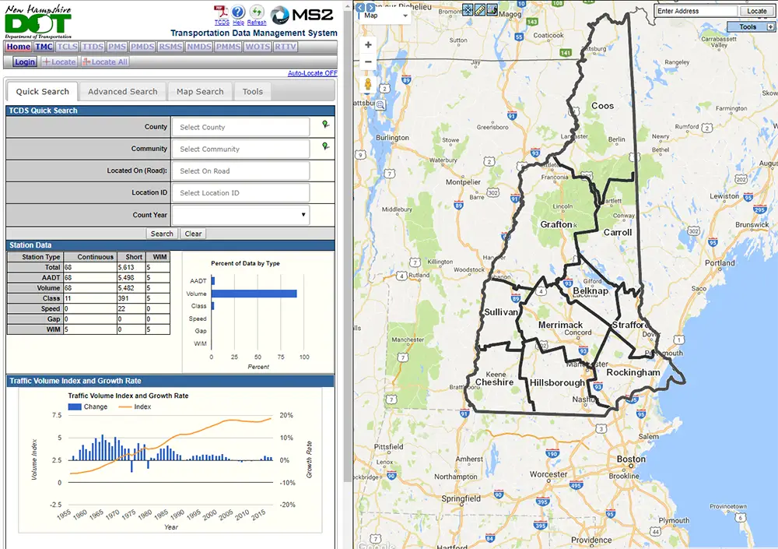Click the Hillsborough county label on map

pos(557,382)
